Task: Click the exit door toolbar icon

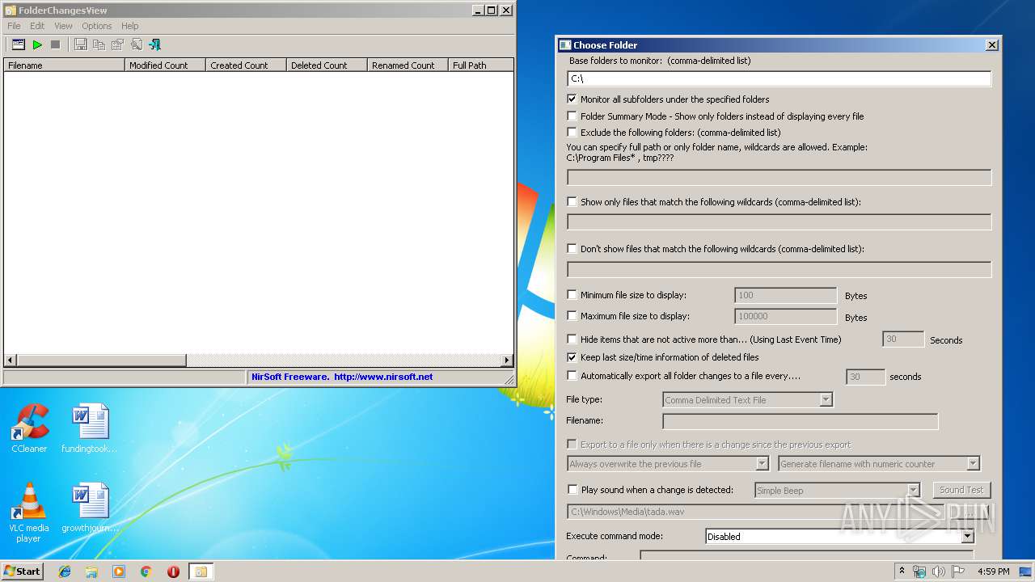Action: [154, 44]
